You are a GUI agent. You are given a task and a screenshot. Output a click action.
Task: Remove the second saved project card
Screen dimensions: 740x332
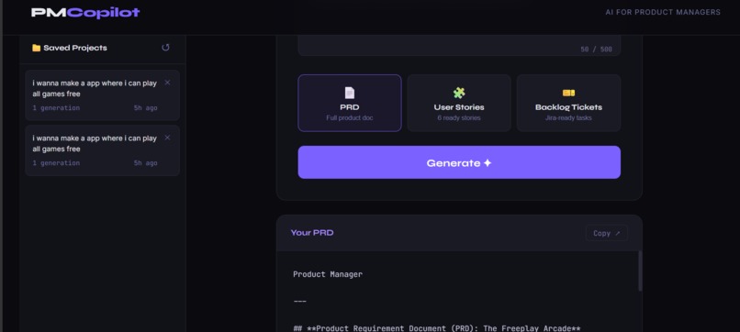(x=167, y=138)
